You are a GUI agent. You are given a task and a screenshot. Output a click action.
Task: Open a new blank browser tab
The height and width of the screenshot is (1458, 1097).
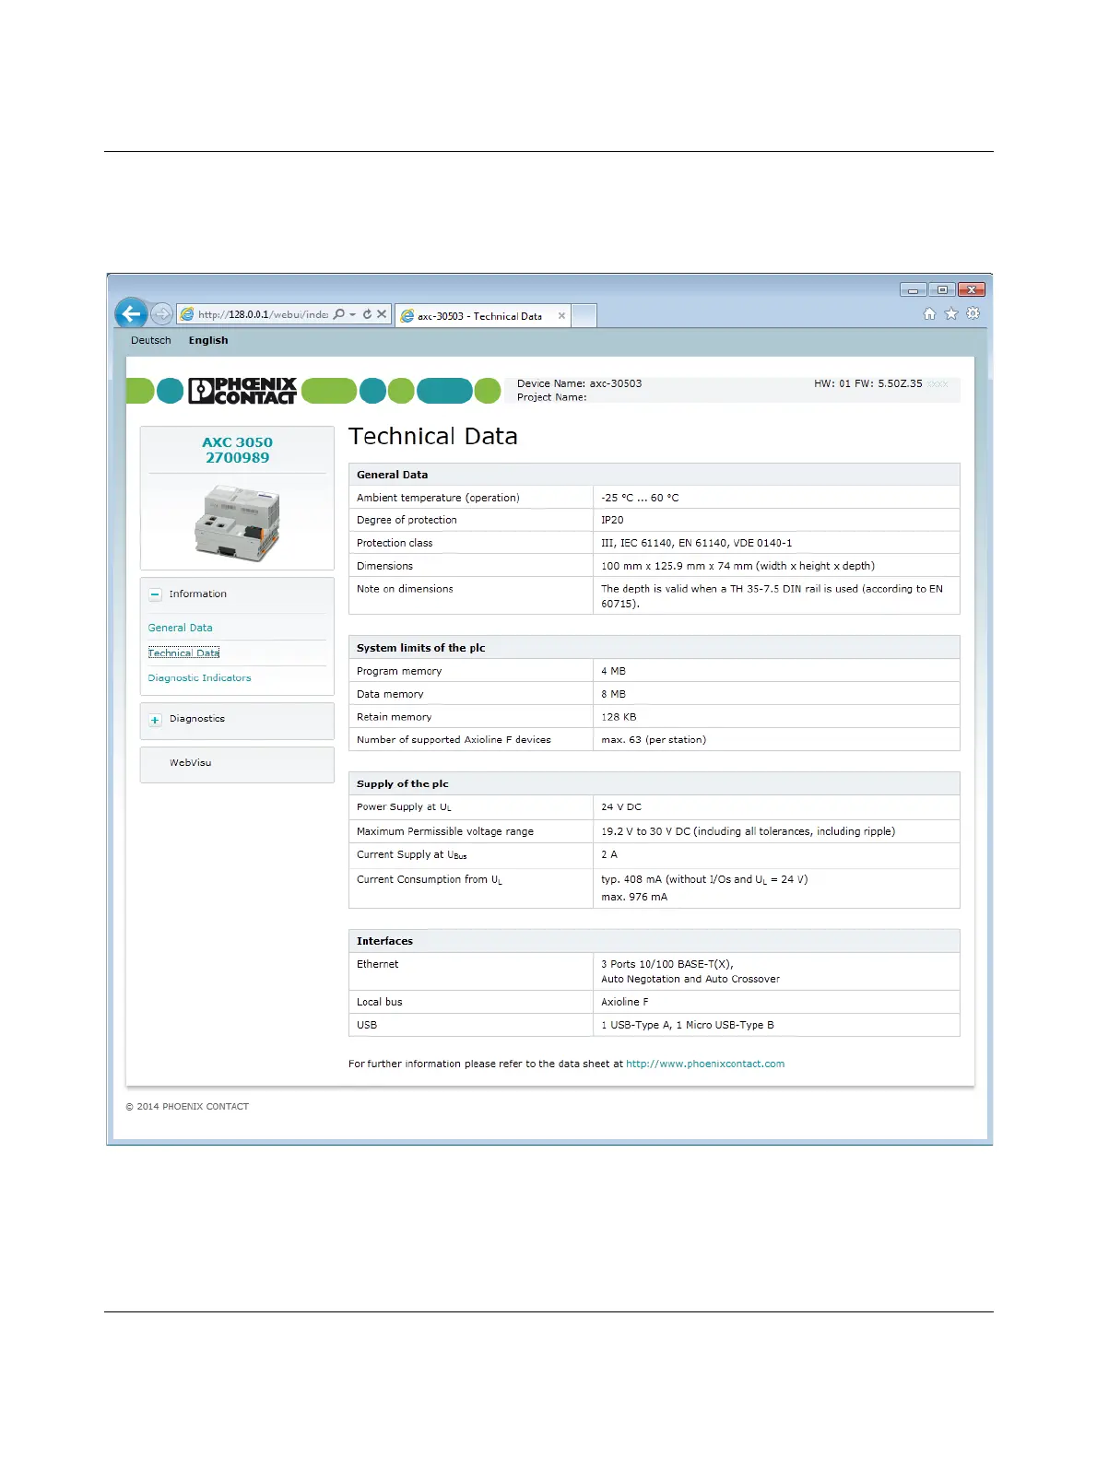pyautogui.click(x=584, y=316)
